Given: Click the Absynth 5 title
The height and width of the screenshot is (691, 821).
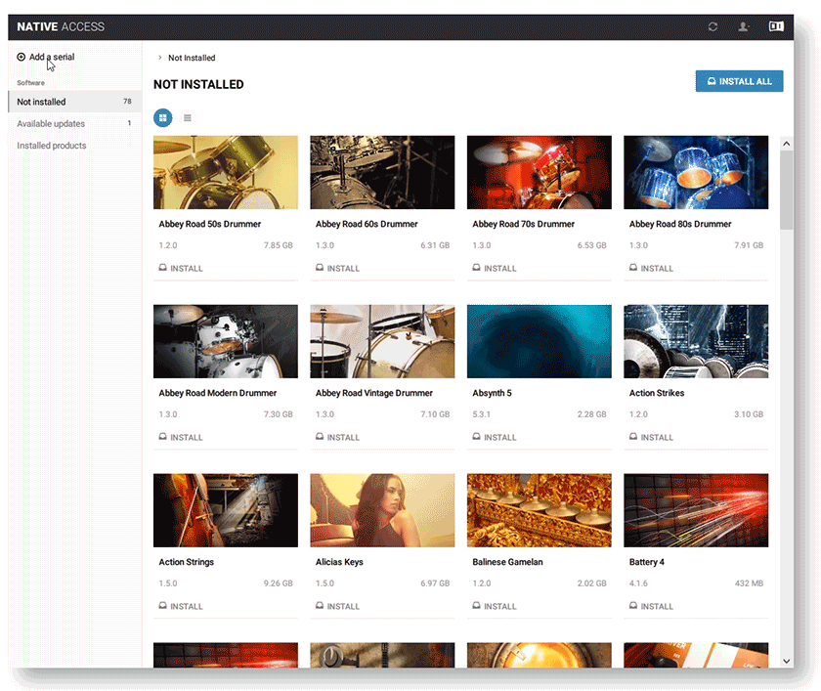Looking at the screenshot, I should coord(492,393).
